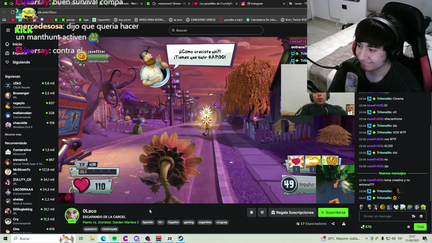Click the green Suscribirse button
The width and height of the screenshot is (432, 243).
coord(333,213)
